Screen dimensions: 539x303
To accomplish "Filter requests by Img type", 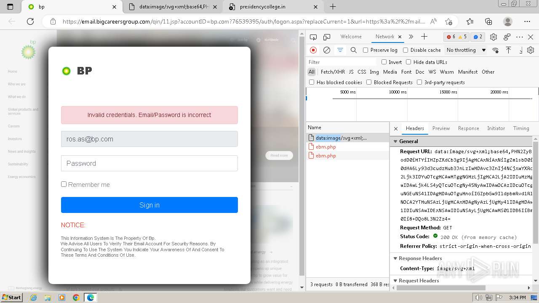I will [374, 72].
